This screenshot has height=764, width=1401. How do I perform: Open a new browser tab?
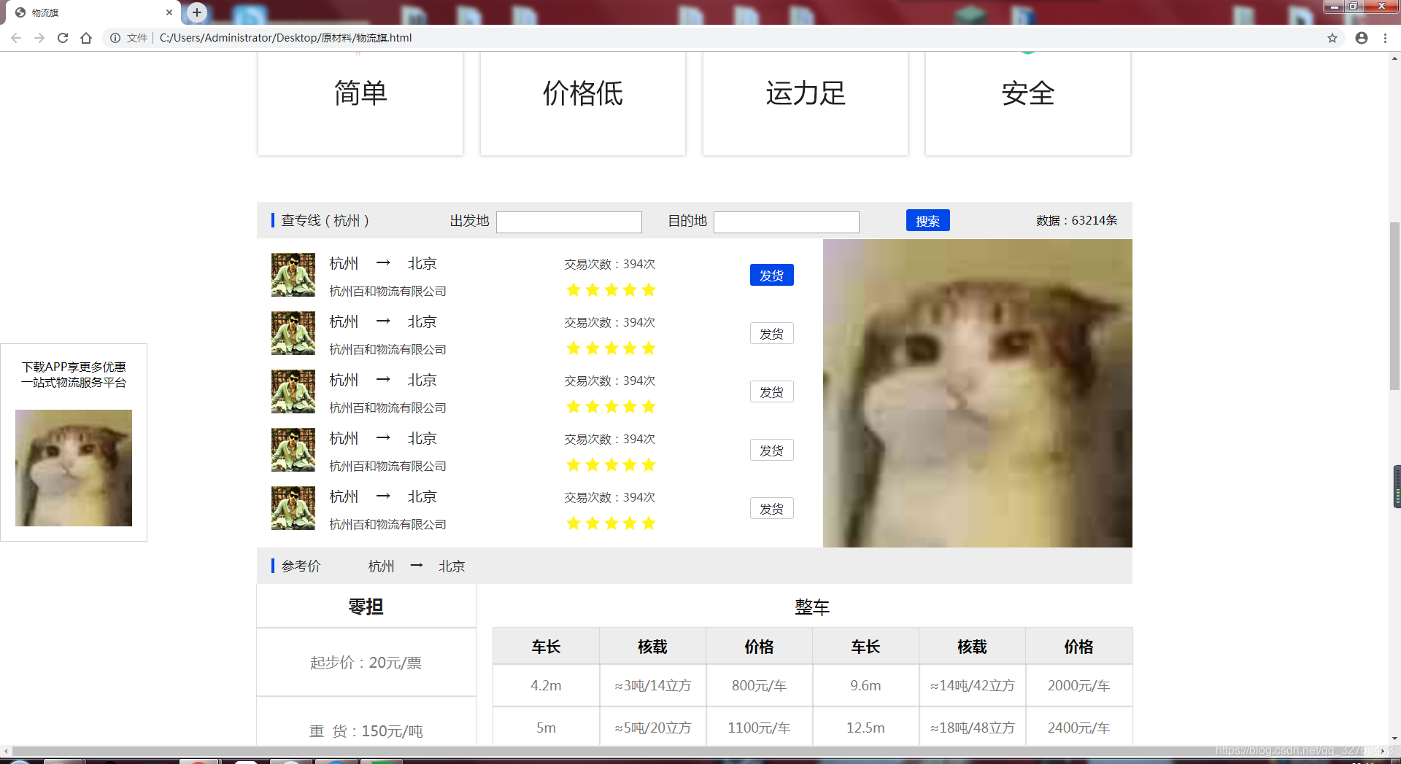[x=196, y=12]
